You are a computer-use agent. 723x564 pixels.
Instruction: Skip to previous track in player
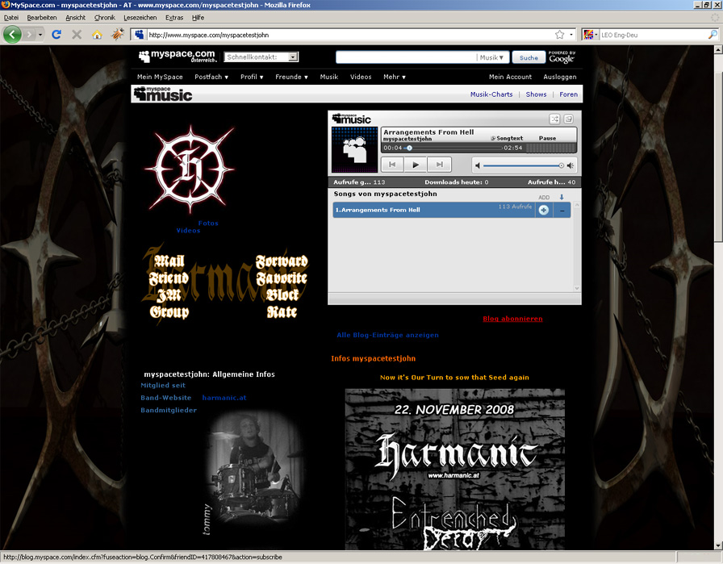[x=392, y=165]
